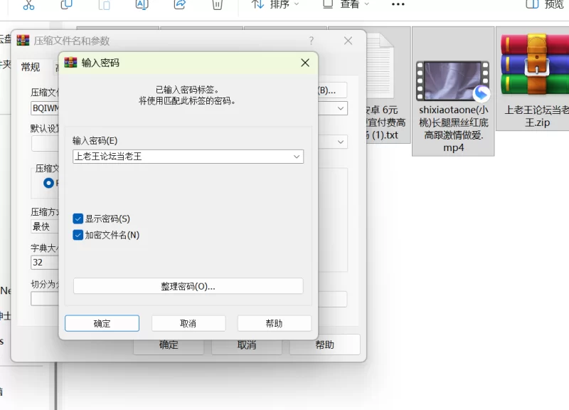This screenshot has width=569, height=410.
Task: Open the three-dot more options menu
Action: [398, 5]
